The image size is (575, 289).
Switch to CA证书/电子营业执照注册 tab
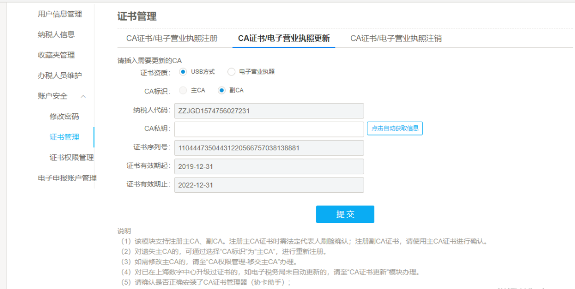point(172,38)
